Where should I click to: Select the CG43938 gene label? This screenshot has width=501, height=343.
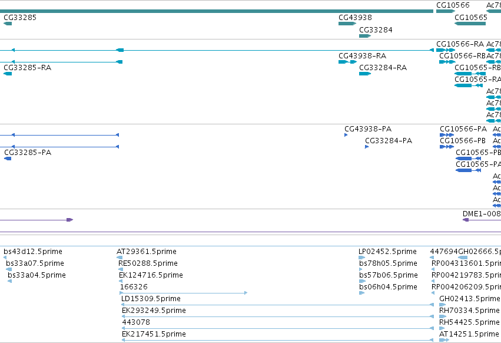pos(356,18)
